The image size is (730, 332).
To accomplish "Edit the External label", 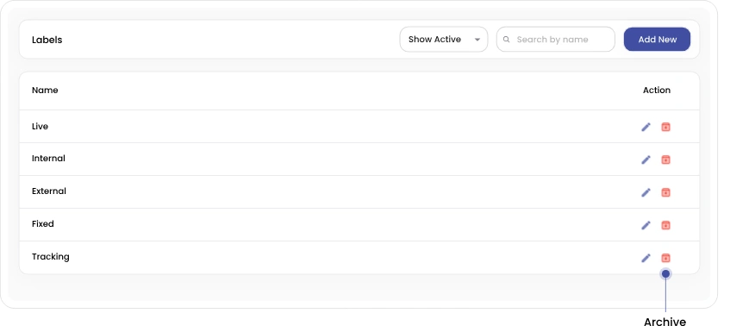I will coord(646,192).
